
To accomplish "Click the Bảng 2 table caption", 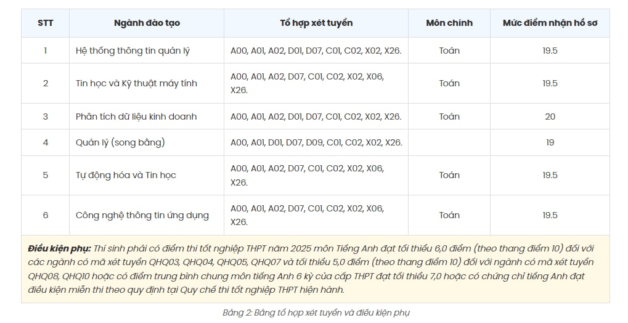I will point(316,313).
